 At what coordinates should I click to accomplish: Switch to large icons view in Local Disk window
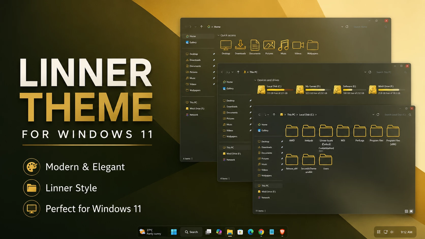411,211
